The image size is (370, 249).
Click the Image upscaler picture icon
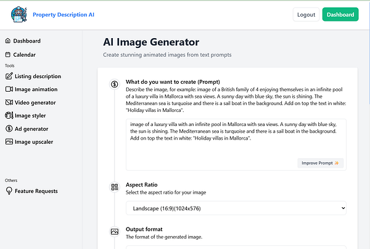pos(9,141)
